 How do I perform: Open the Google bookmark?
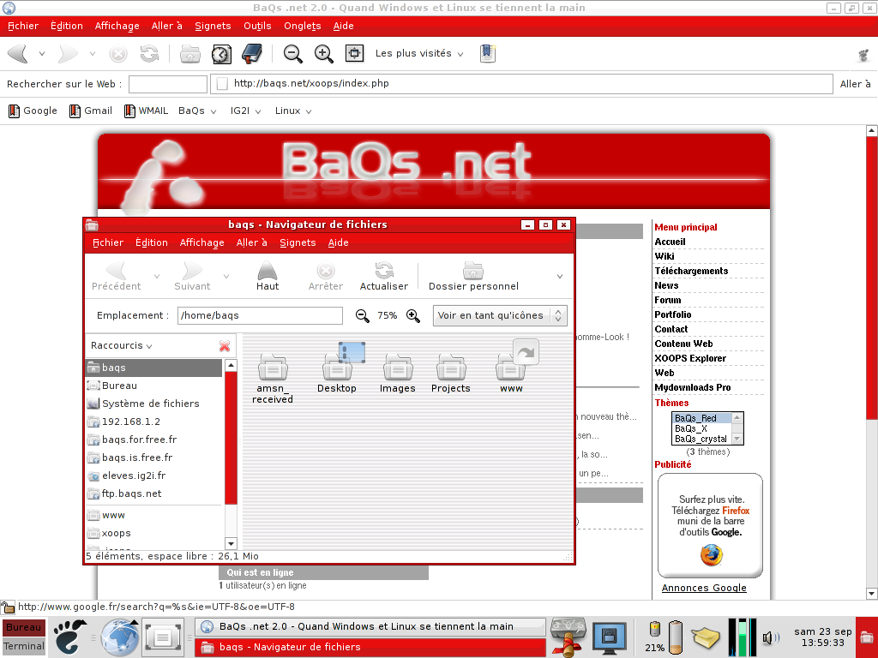pos(33,111)
